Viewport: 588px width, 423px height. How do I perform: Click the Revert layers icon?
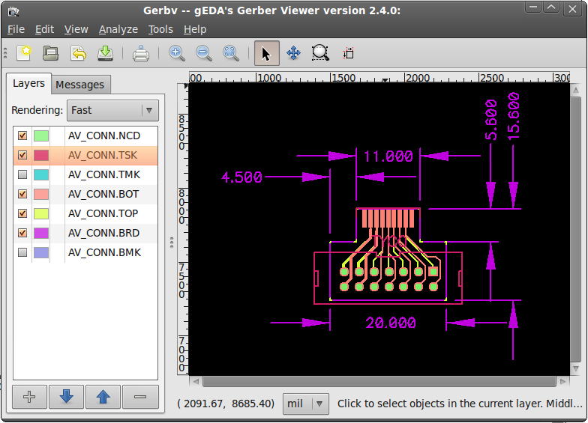pyautogui.click(x=79, y=53)
